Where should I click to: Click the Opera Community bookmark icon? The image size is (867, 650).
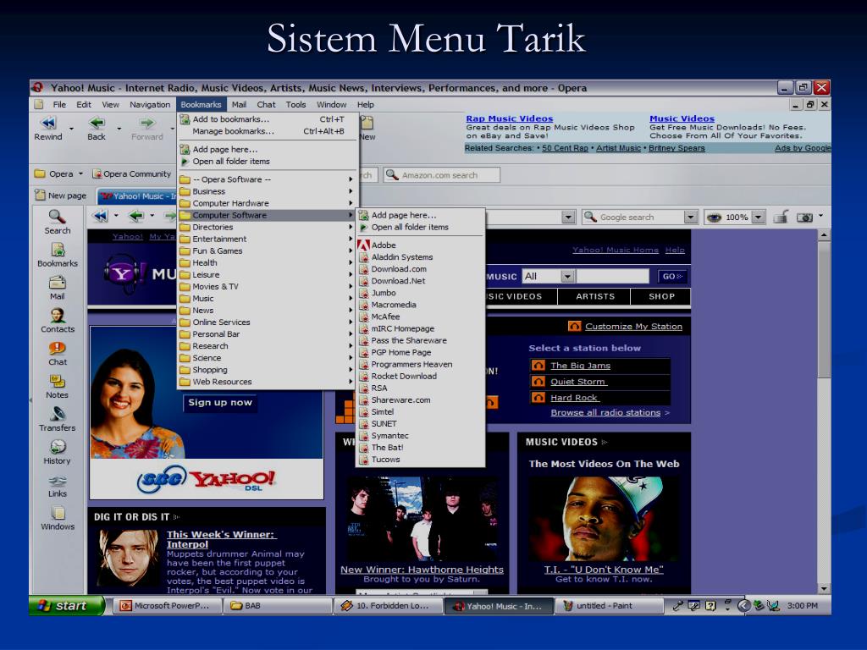pyautogui.click(x=97, y=174)
